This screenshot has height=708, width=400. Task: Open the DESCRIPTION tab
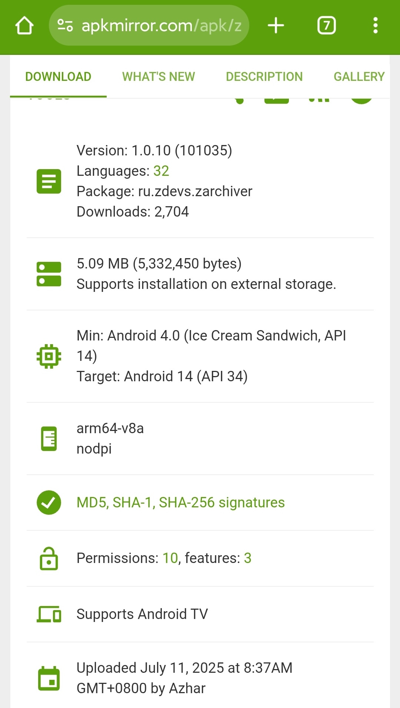pos(264,77)
